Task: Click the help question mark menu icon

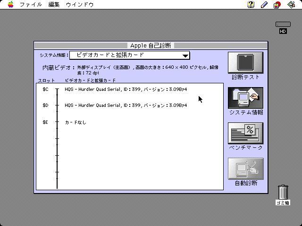Action: pyautogui.click(x=251, y=4)
